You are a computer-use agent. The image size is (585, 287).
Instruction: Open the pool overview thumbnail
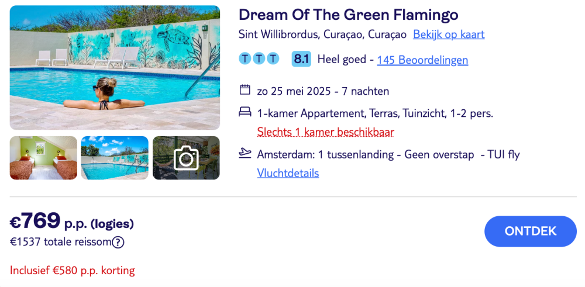tap(115, 158)
